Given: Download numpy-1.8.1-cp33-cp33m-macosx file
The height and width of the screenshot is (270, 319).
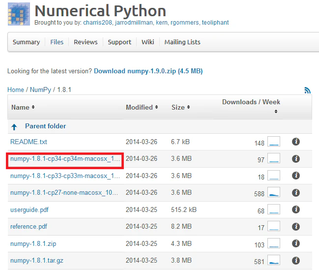Looking at the screenshot, I should 65,176.
